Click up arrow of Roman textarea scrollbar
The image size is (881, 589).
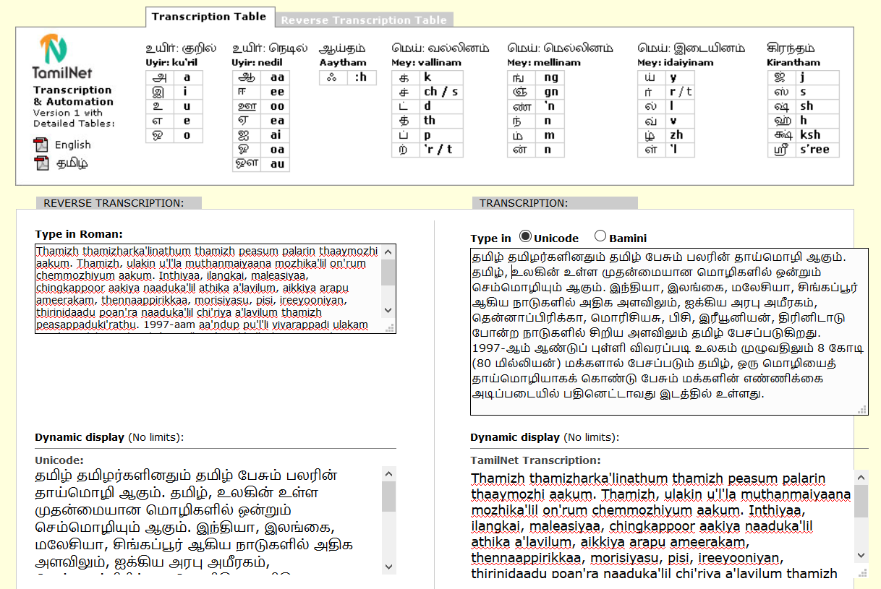[388, 252]
